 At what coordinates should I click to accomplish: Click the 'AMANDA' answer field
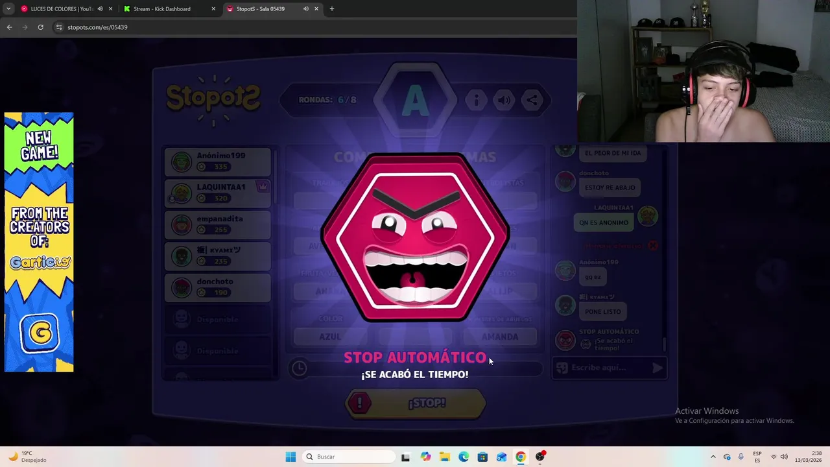tap(500, 337)
